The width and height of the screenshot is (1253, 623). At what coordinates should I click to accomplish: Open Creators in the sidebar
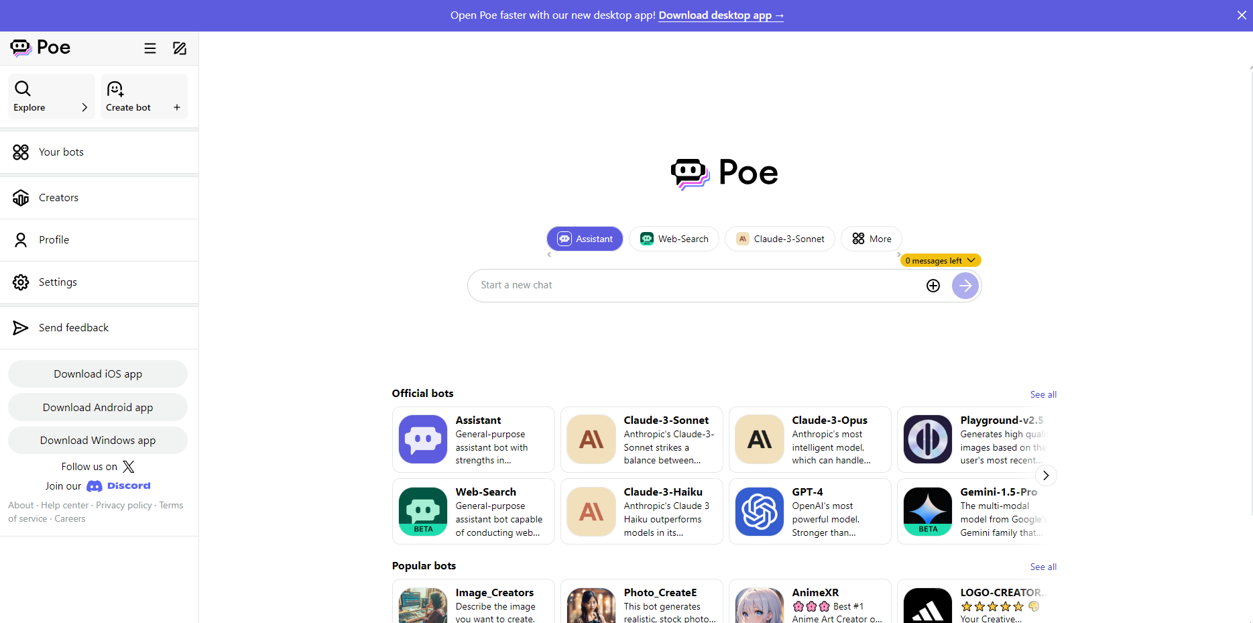[99, 198]
